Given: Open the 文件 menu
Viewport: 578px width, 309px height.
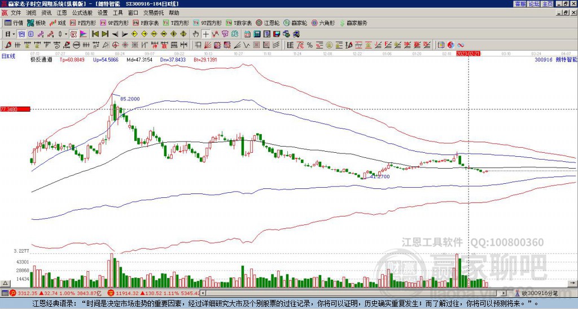Looking at the screenshot, I should (16, 13).
